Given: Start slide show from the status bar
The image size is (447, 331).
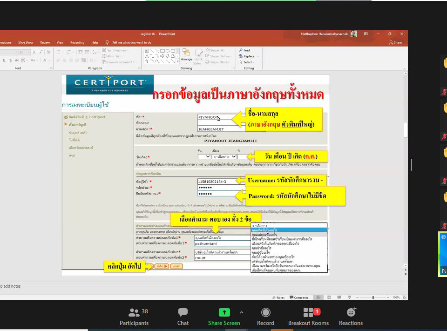Looking at the screenshot, I should coord(349,297).
